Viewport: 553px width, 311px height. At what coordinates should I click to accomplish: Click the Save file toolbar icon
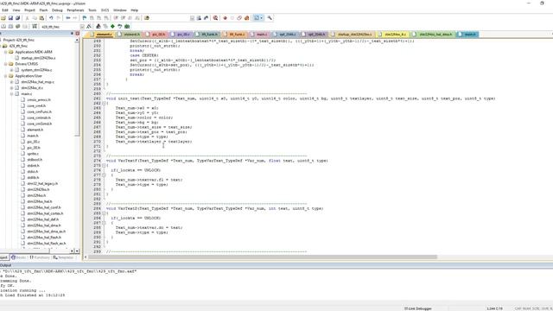click(10, 18)
